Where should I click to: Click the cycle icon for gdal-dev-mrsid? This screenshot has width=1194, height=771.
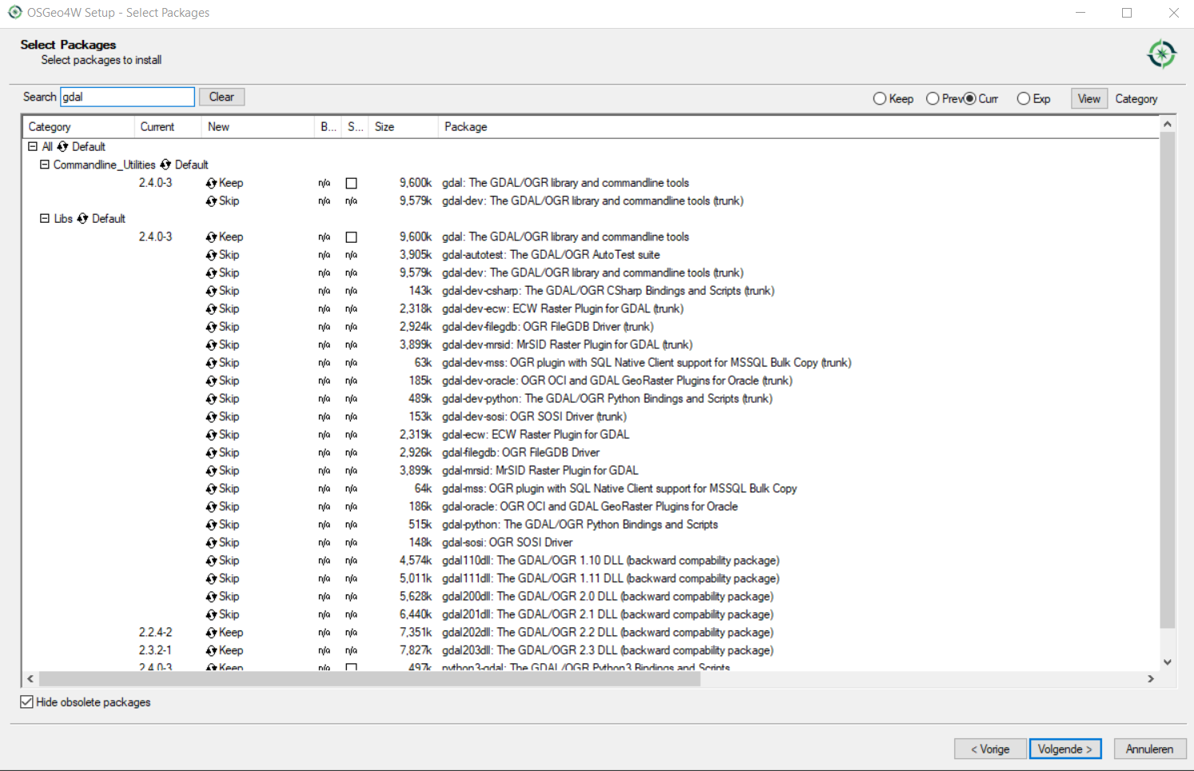pos(211,345)
